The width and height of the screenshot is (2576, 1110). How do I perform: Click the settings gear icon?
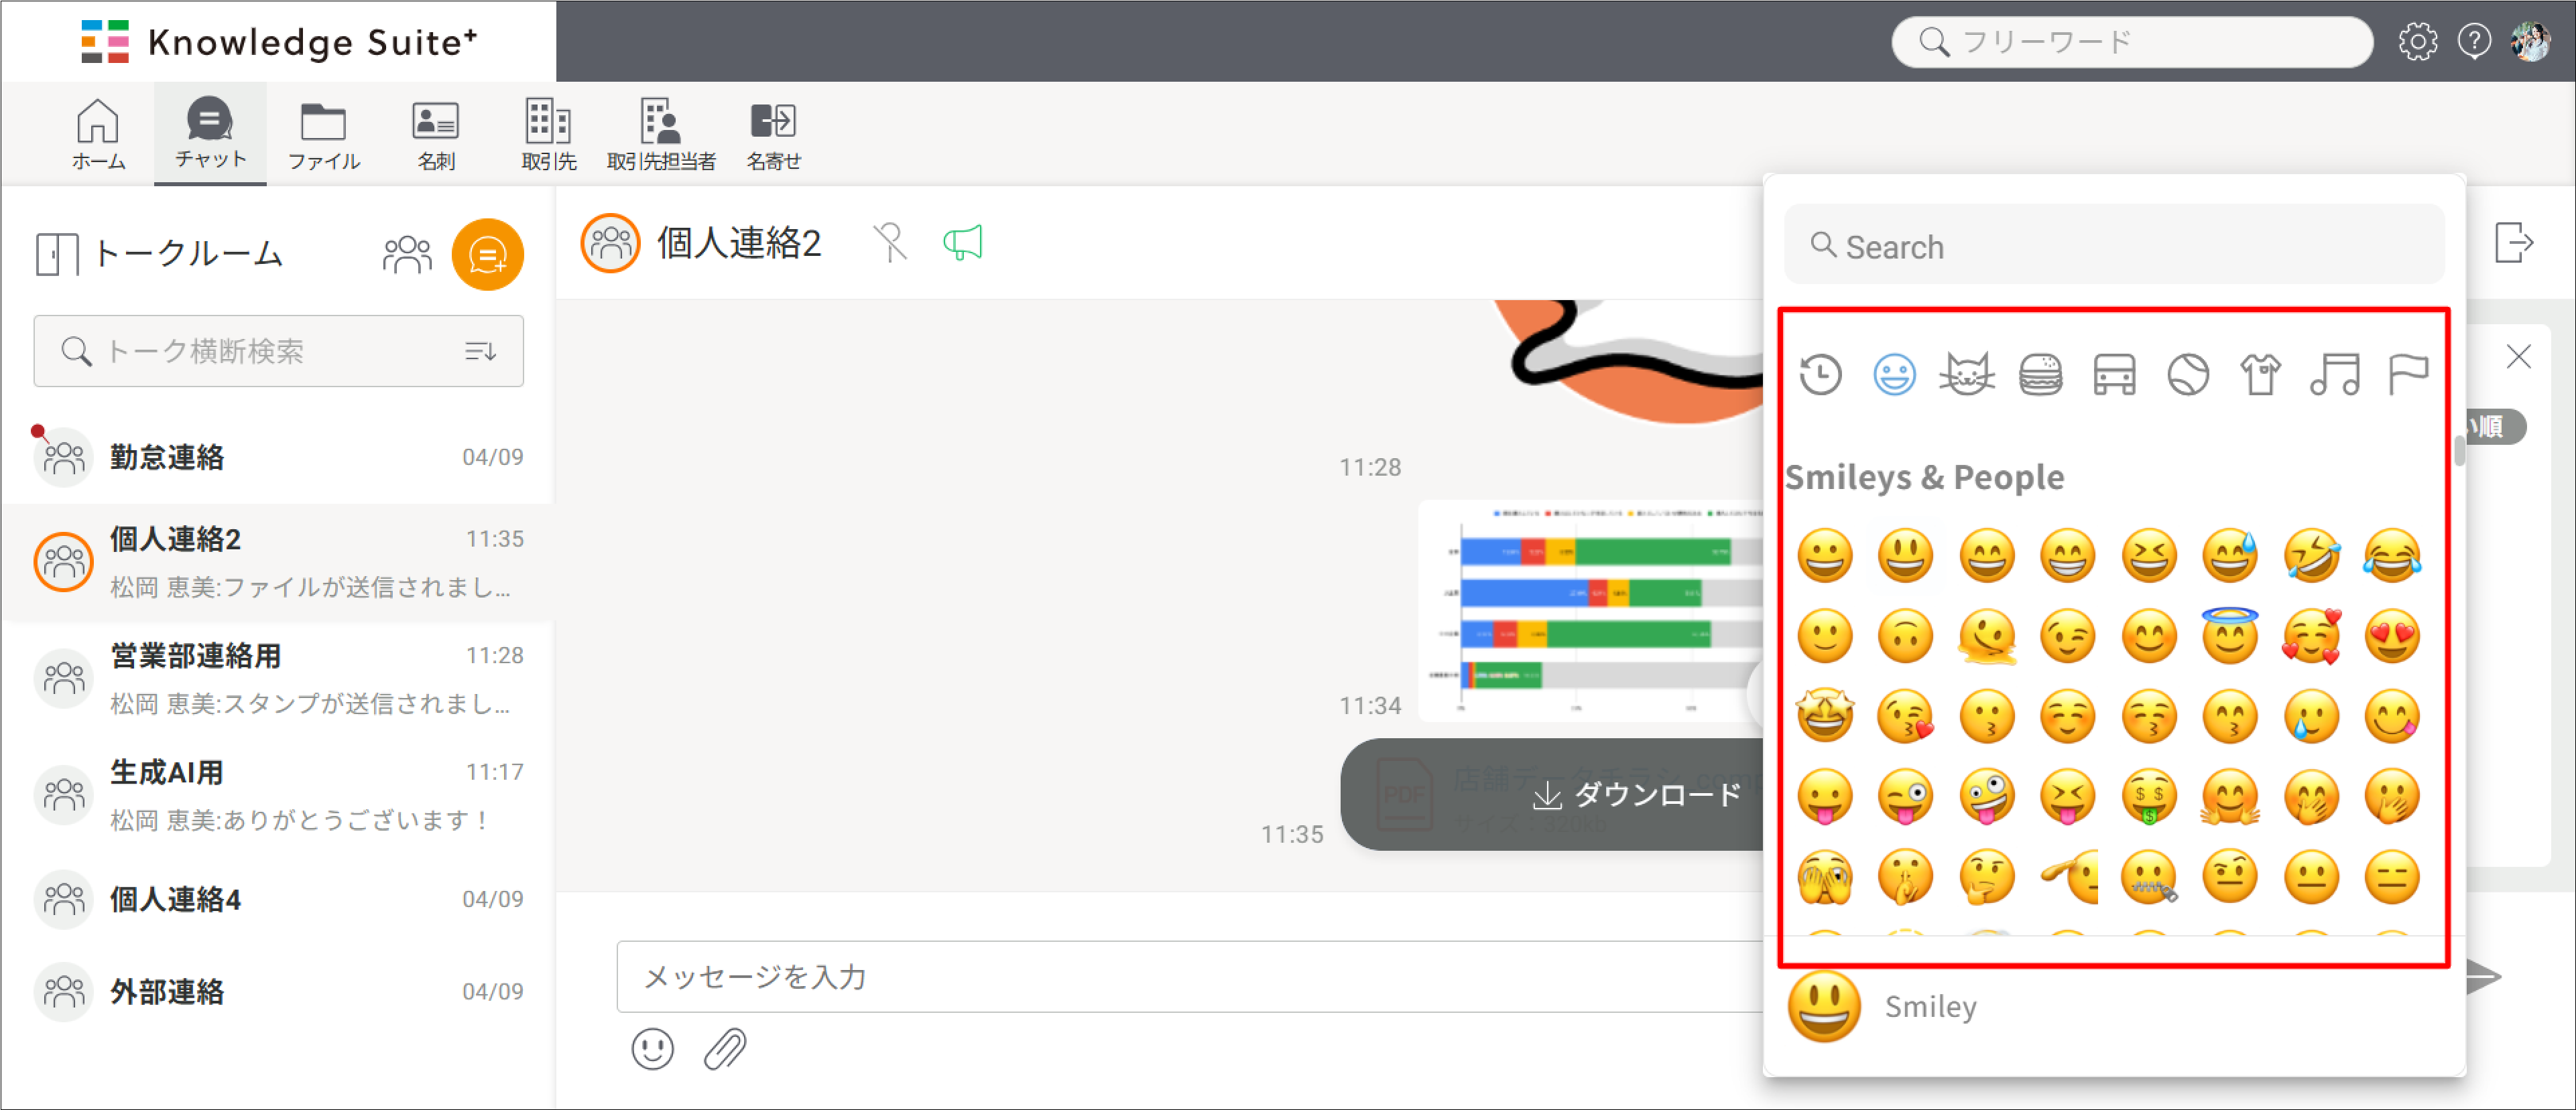2417,42
